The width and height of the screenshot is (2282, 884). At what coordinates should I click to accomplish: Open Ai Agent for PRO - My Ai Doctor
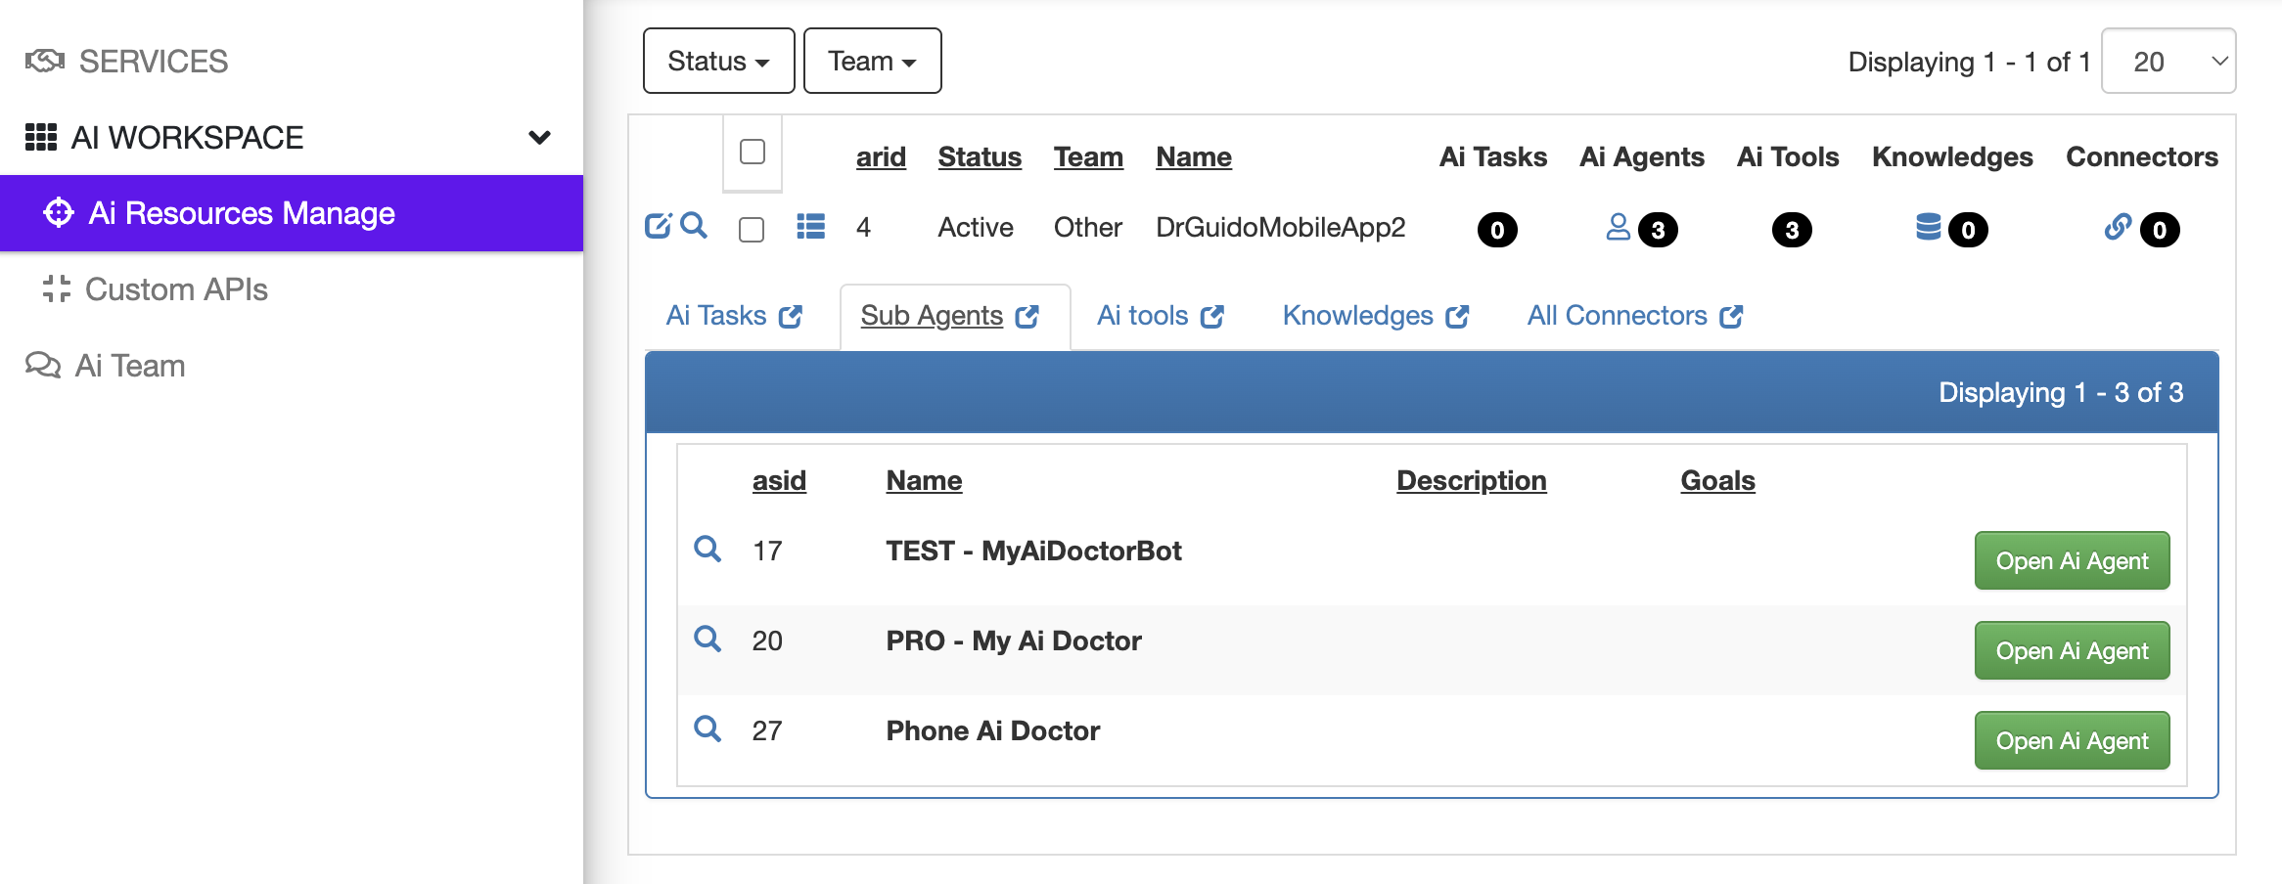[2072, 651]
